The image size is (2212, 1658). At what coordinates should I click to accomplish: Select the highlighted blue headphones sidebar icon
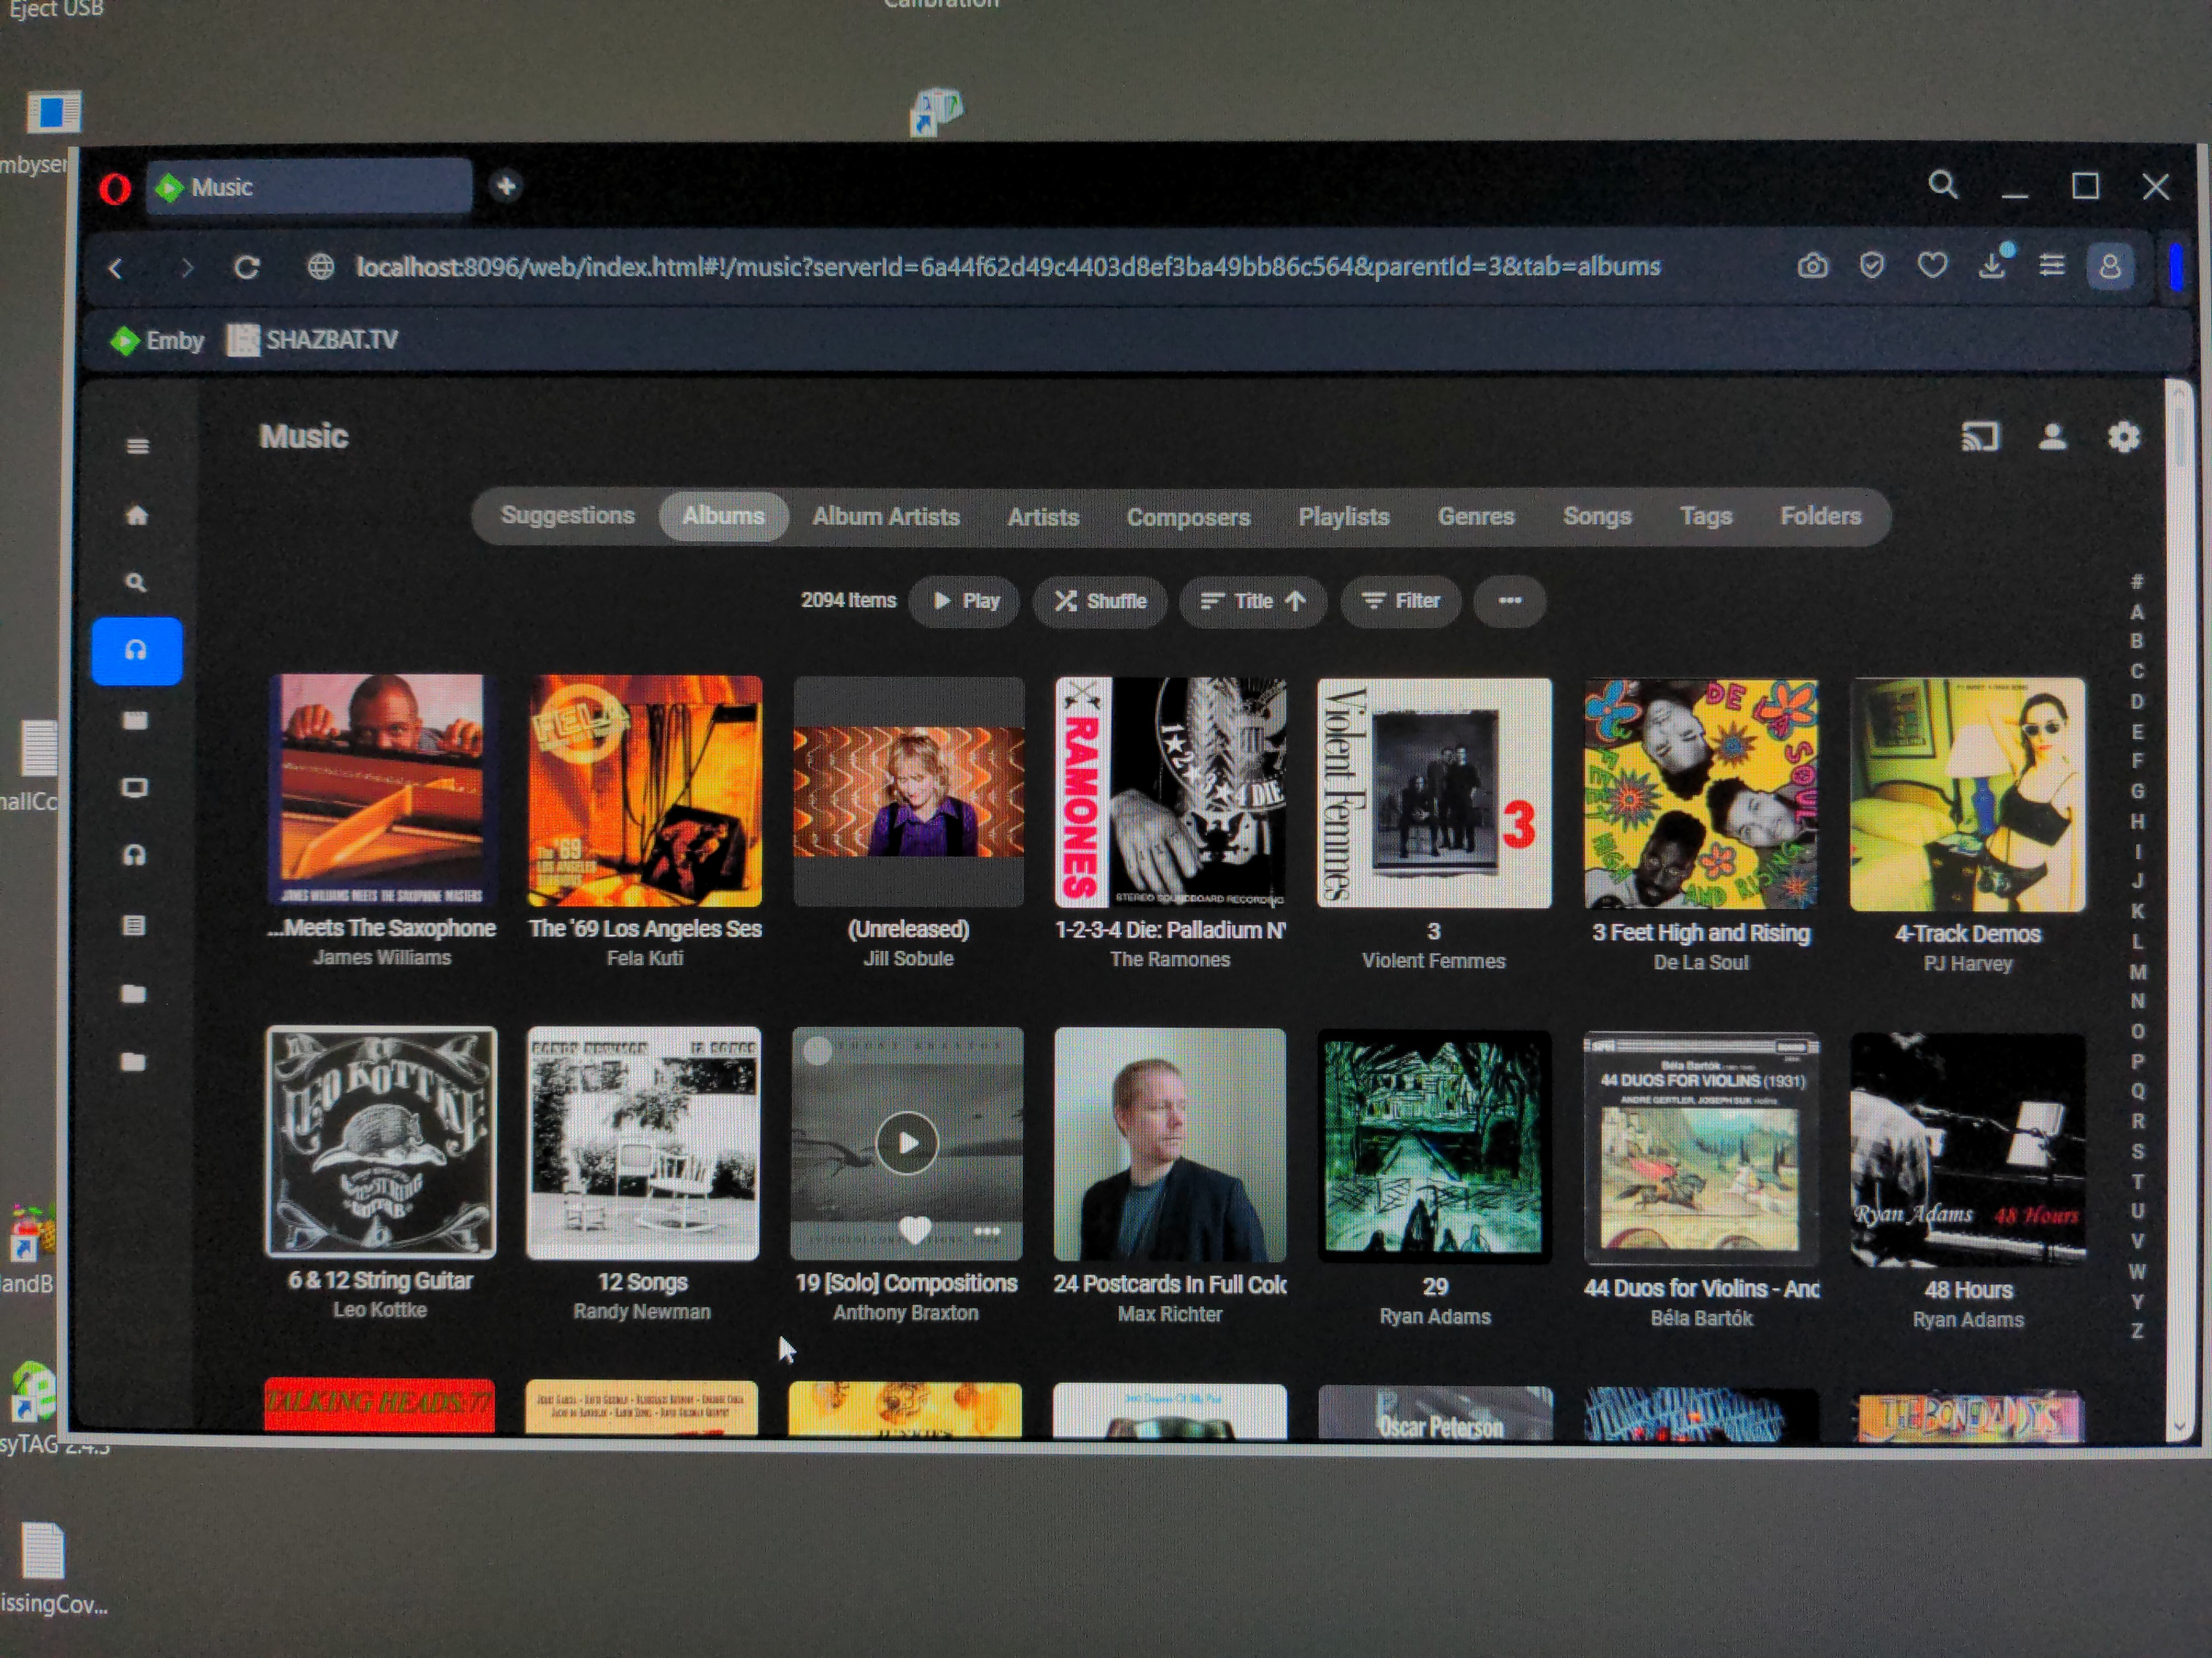137,651
